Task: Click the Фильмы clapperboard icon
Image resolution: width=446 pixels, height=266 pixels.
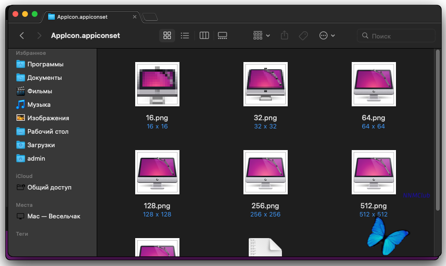Action: point(21,91)
